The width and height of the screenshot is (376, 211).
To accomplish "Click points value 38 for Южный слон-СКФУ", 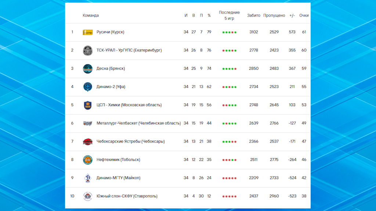I will click(304, 196).
